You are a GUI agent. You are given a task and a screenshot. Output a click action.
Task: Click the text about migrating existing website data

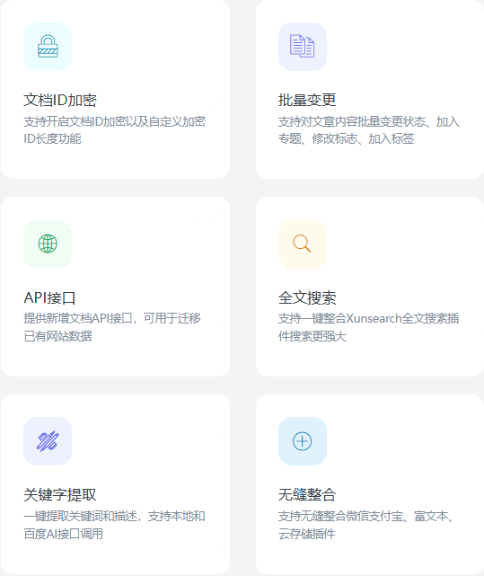tap(112, 327)
